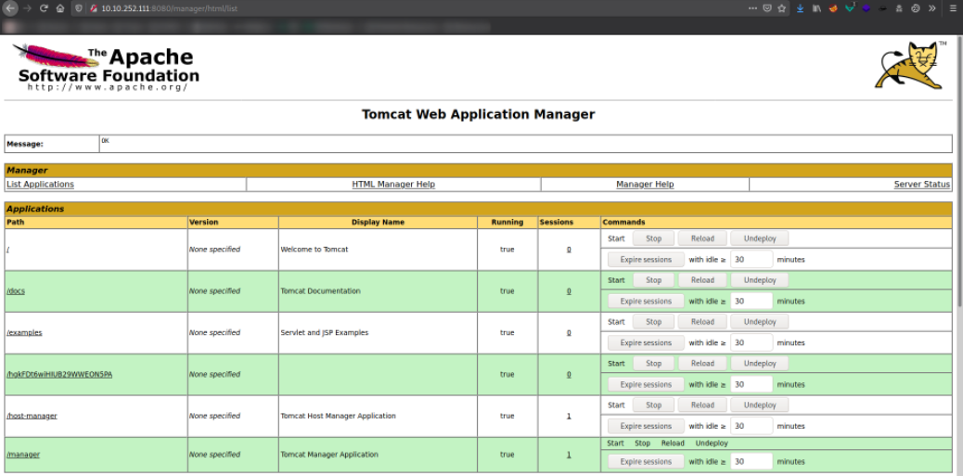Stop the root Welcome to Tomcat app
The height and width of the screenshot is (476, 963).
point(653,238)
